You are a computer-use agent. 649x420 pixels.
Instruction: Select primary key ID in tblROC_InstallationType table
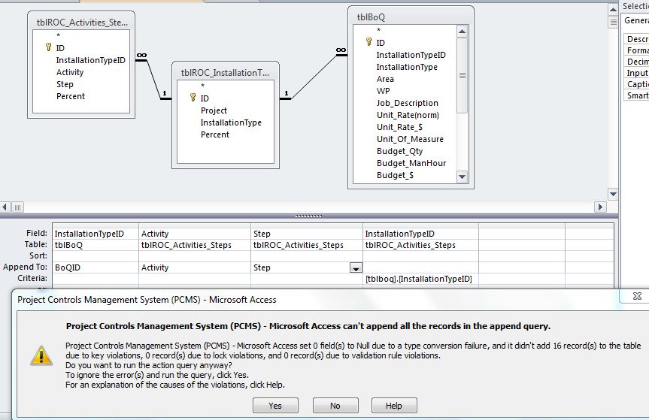click(205, 98)
